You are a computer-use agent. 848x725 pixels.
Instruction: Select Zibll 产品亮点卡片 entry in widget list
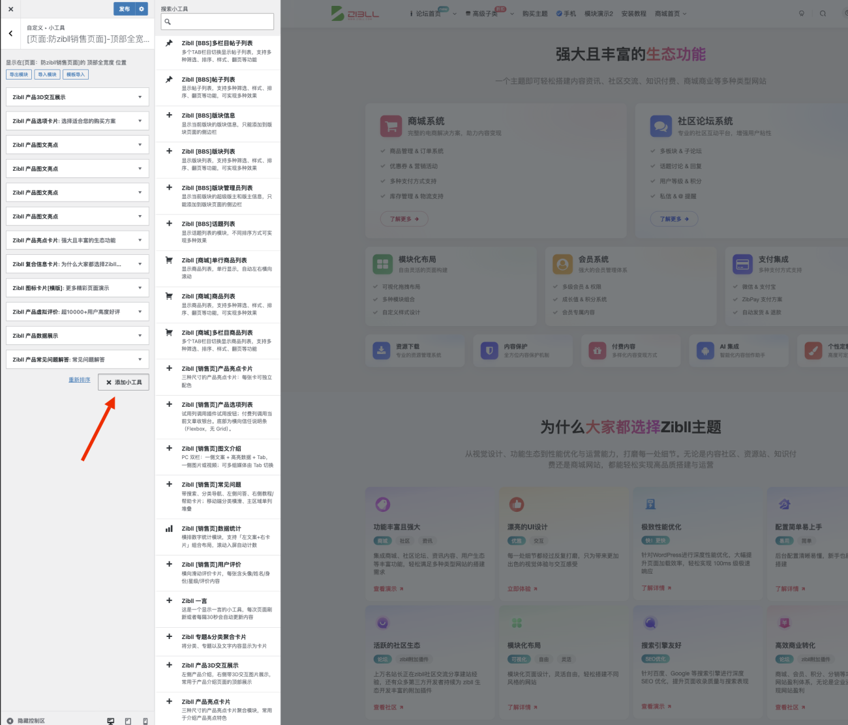[218, 710]
